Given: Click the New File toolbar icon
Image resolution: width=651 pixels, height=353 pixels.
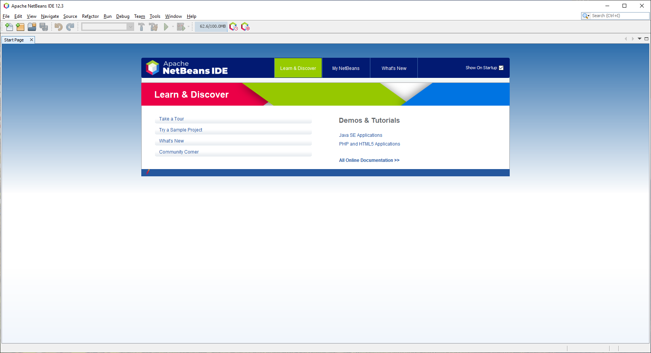Looking at the screenshot, I should pyautogui.click(x=9, y=27).
